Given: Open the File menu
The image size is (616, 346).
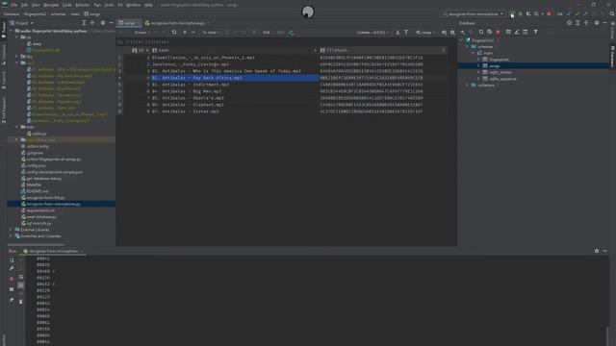Looking at the screenshot, I should pyautogui.click(x=14, y=5).
